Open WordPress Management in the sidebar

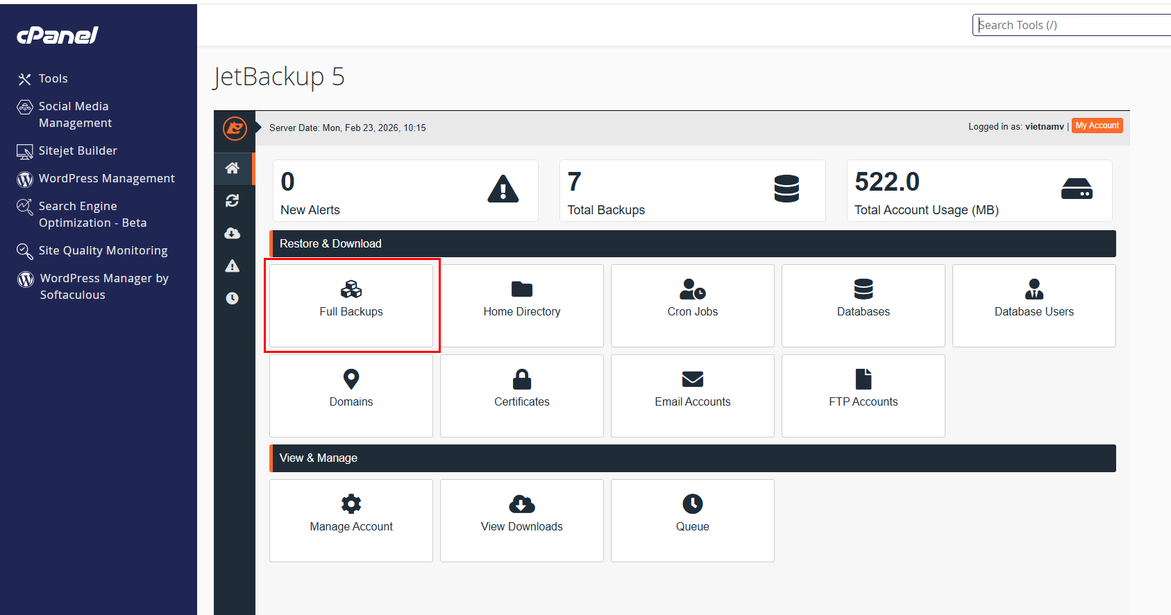[x=107, y=178]
